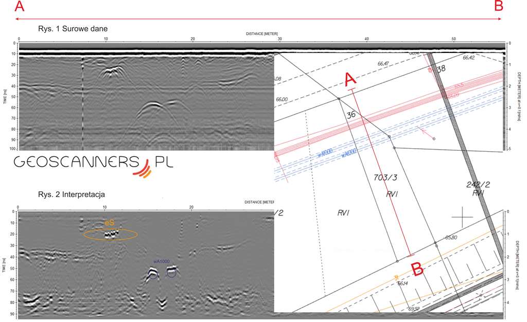Click the GEOSCANNERS PL logo text
This screenshot has width=527, height=322.
94,163
